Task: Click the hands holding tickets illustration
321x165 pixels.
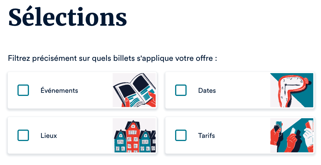Action: tap(291, 136)
